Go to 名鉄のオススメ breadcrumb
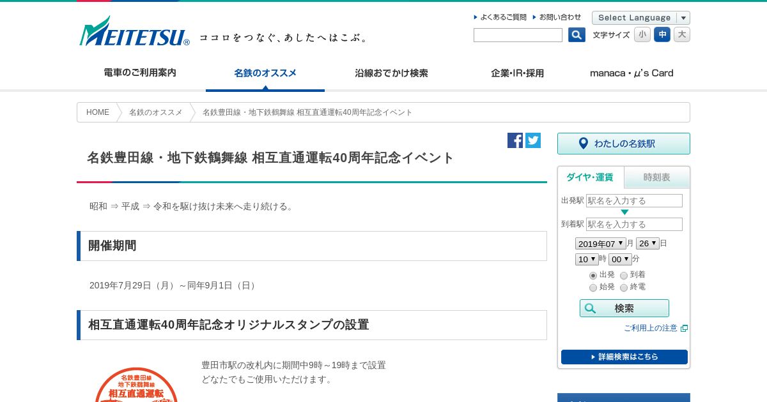 155,112
